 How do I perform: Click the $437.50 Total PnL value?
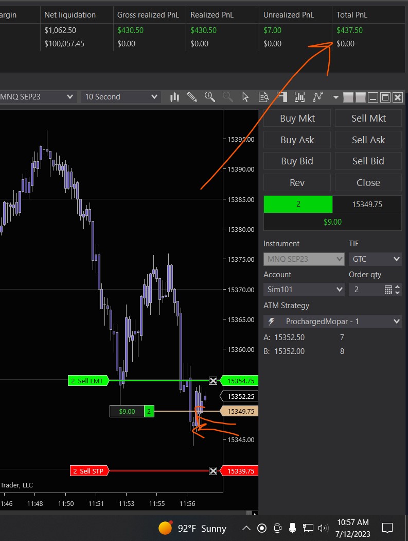click(349, 30)
